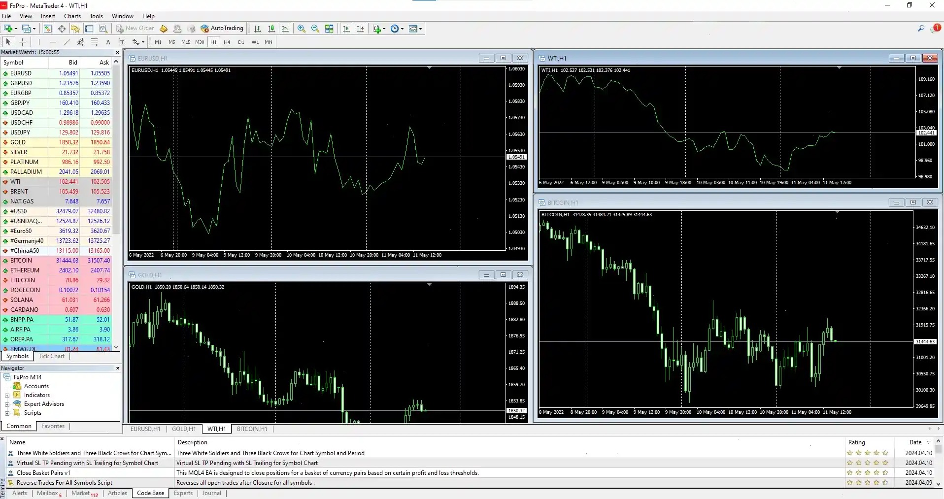Toggle chart auto scroll

(346, 28)
